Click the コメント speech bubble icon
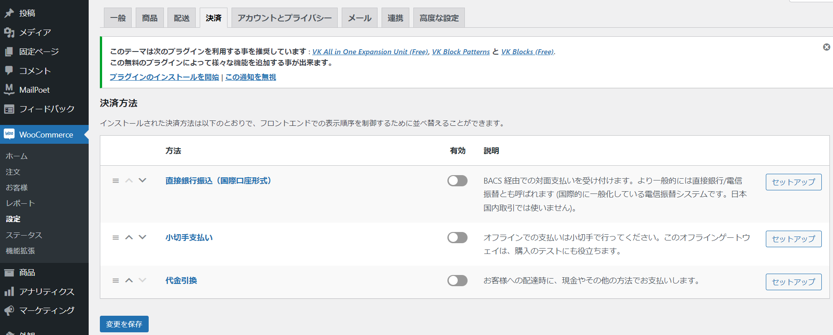833x335 pixels. (9, 71)
